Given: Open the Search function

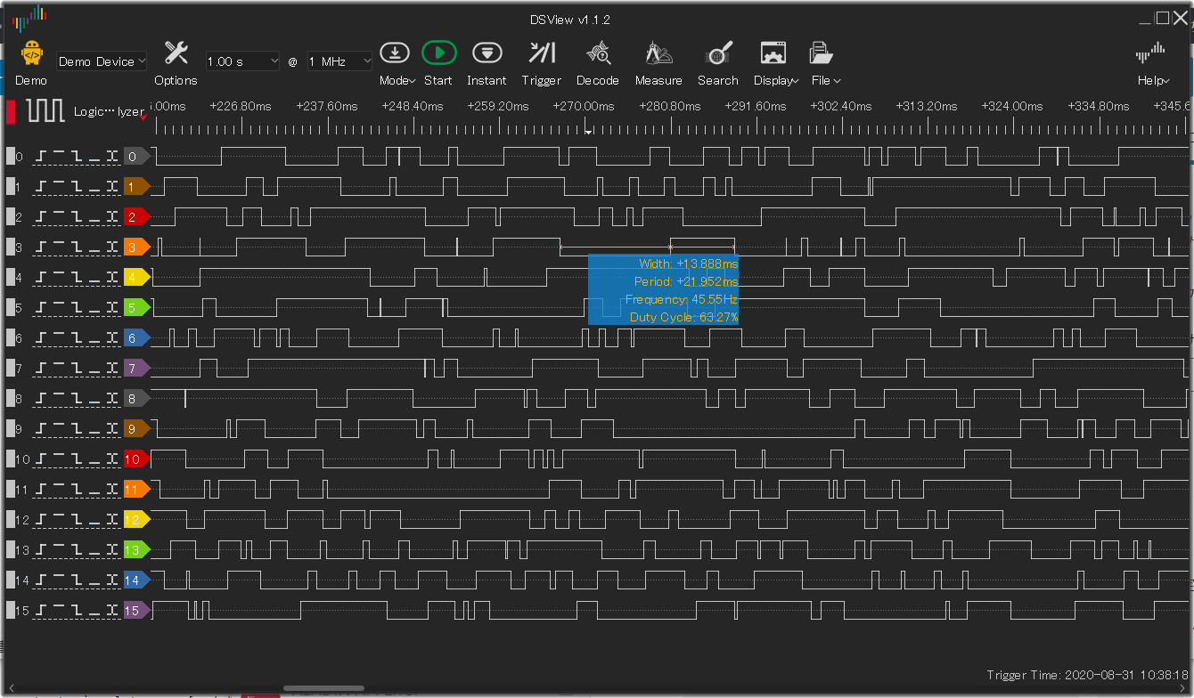Looking at the screenshot, I should tap(717, 53).
